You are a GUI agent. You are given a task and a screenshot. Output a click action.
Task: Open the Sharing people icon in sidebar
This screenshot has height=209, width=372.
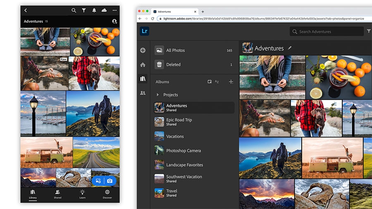pos(143,93)
